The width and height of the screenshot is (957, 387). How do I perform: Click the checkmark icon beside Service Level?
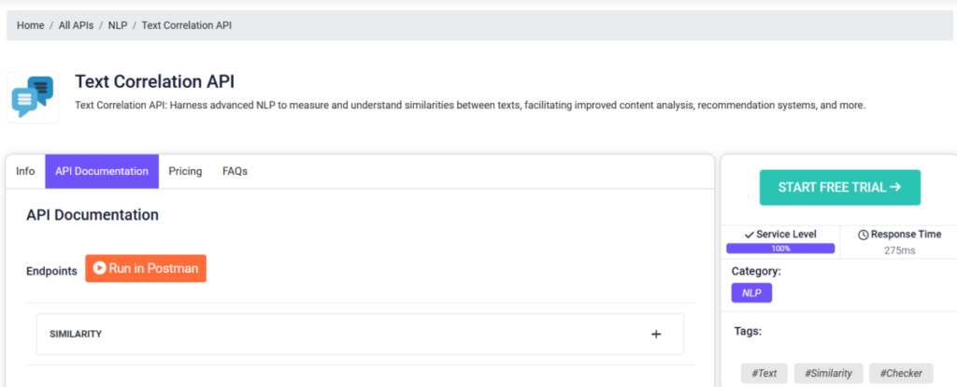(749, 235)
